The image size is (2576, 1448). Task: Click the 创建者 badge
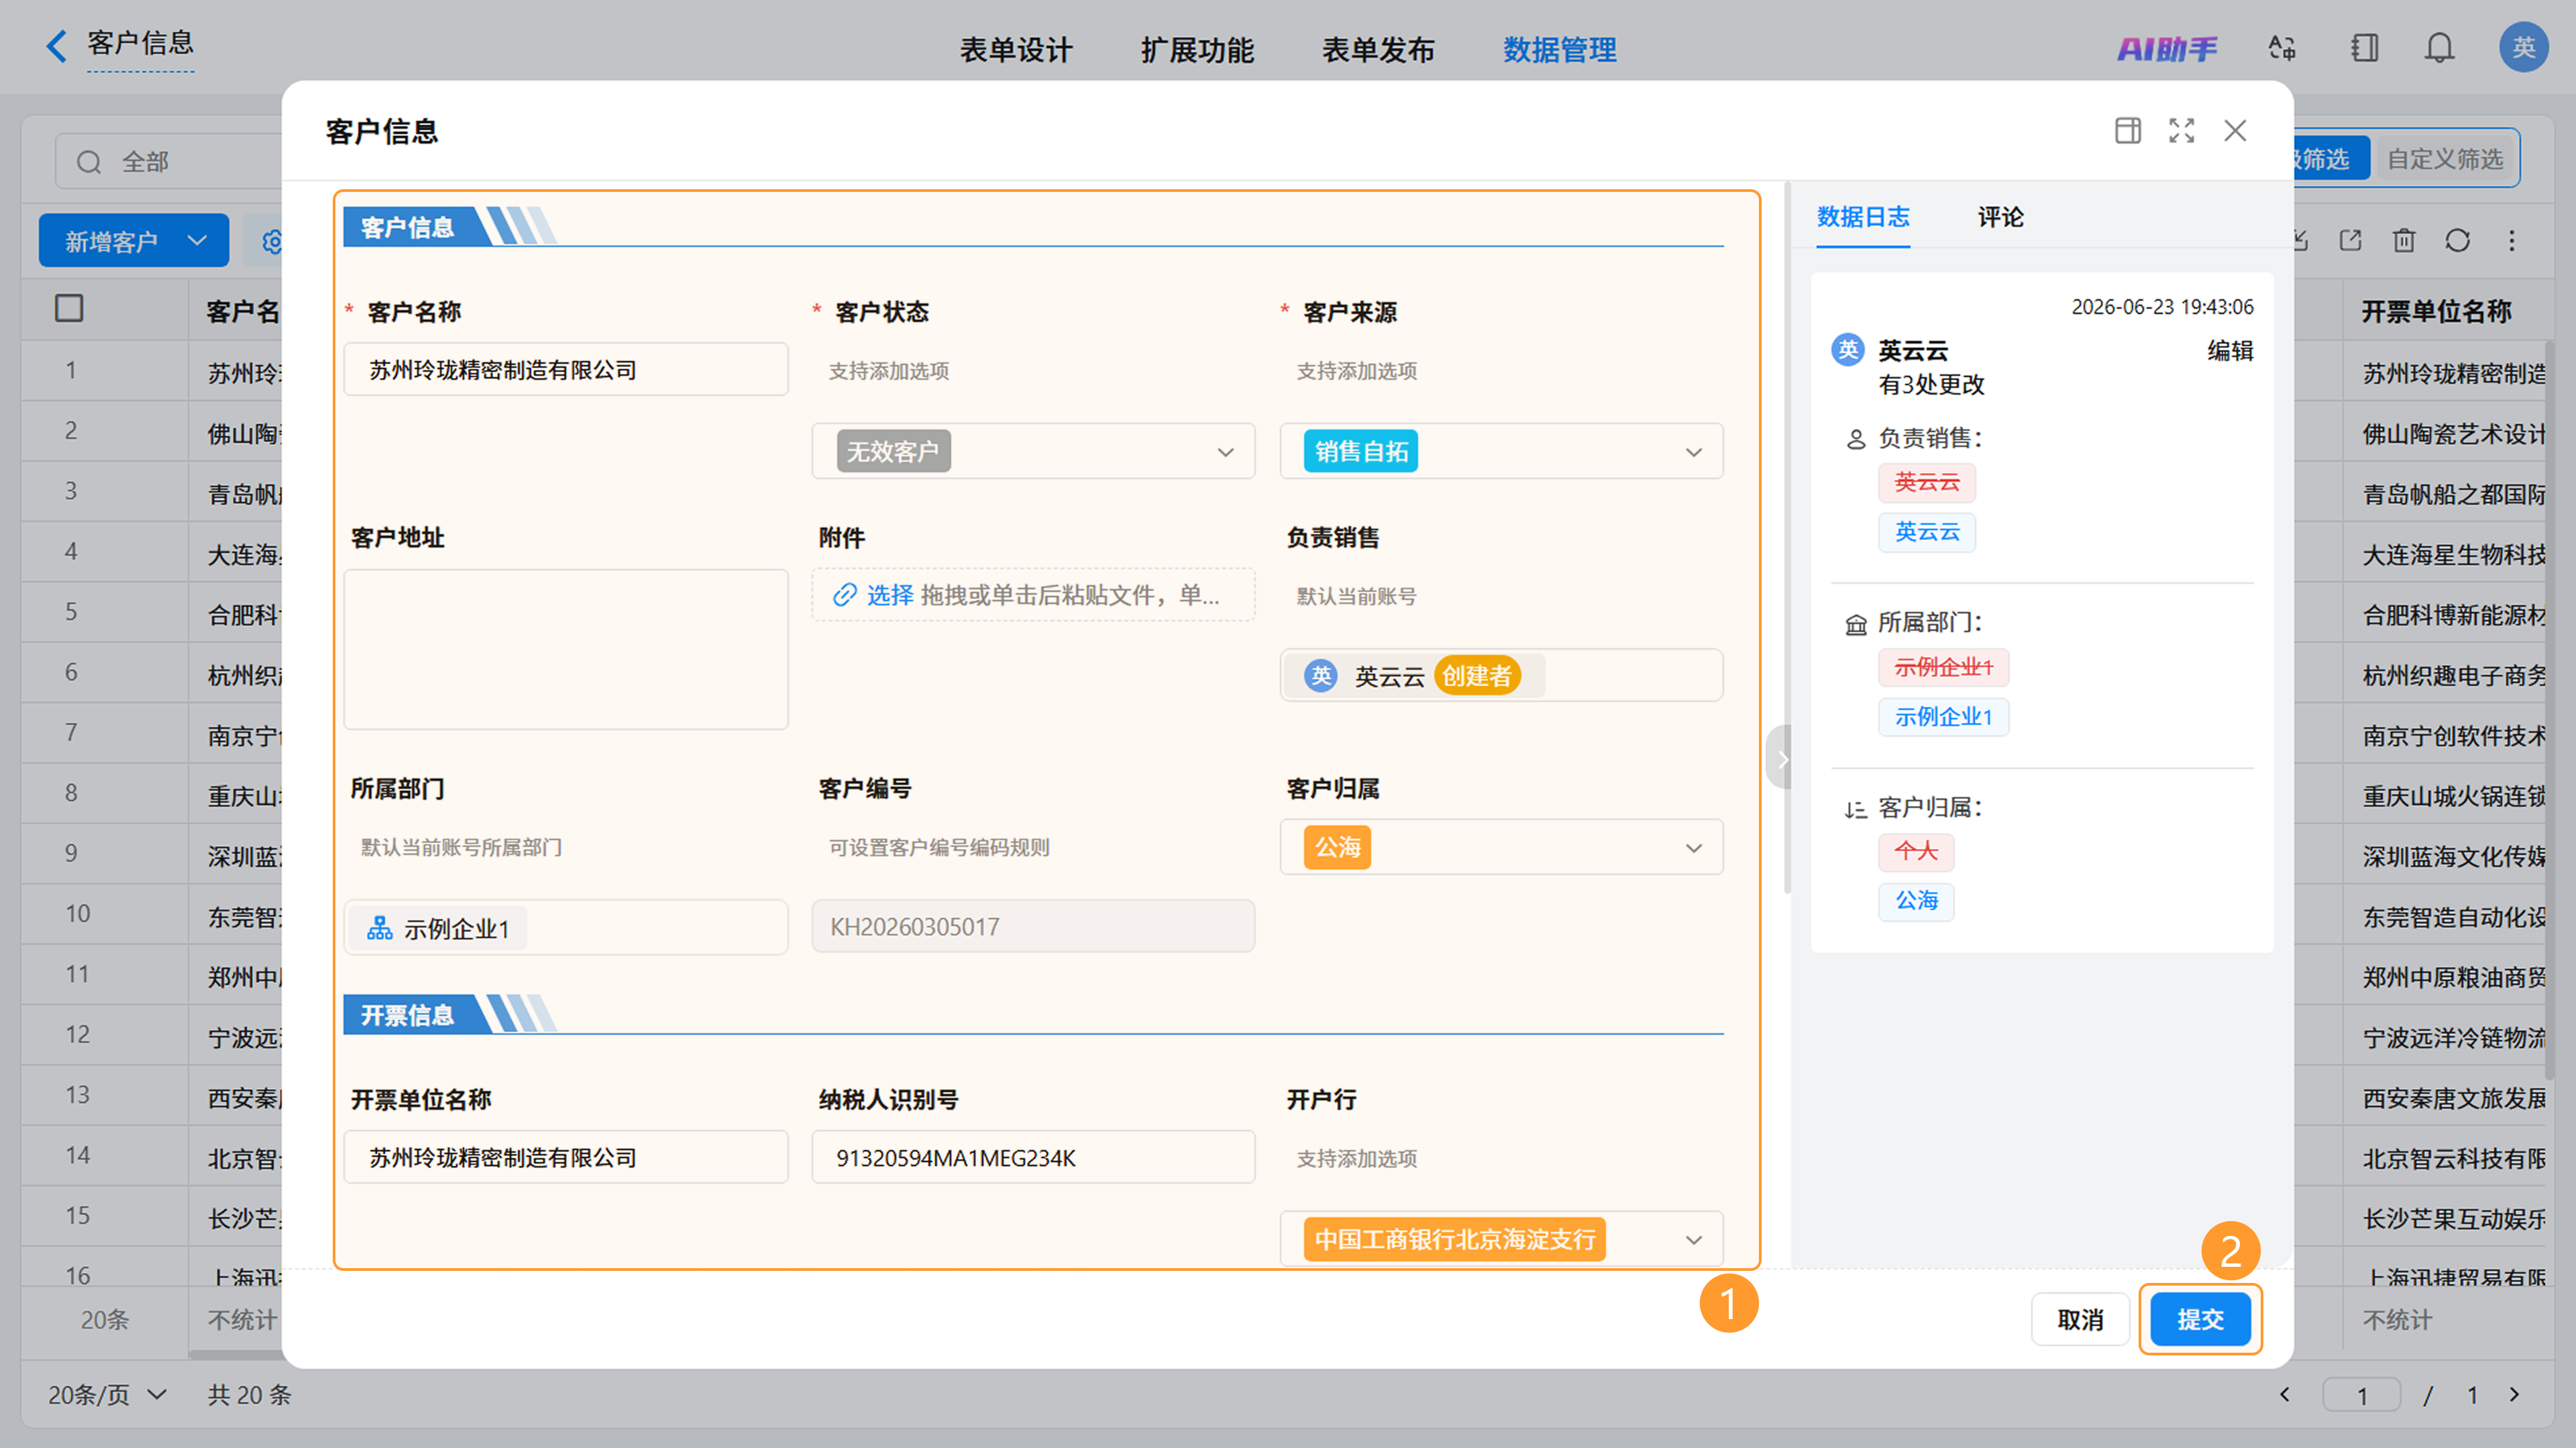[x=1477, y=675]
